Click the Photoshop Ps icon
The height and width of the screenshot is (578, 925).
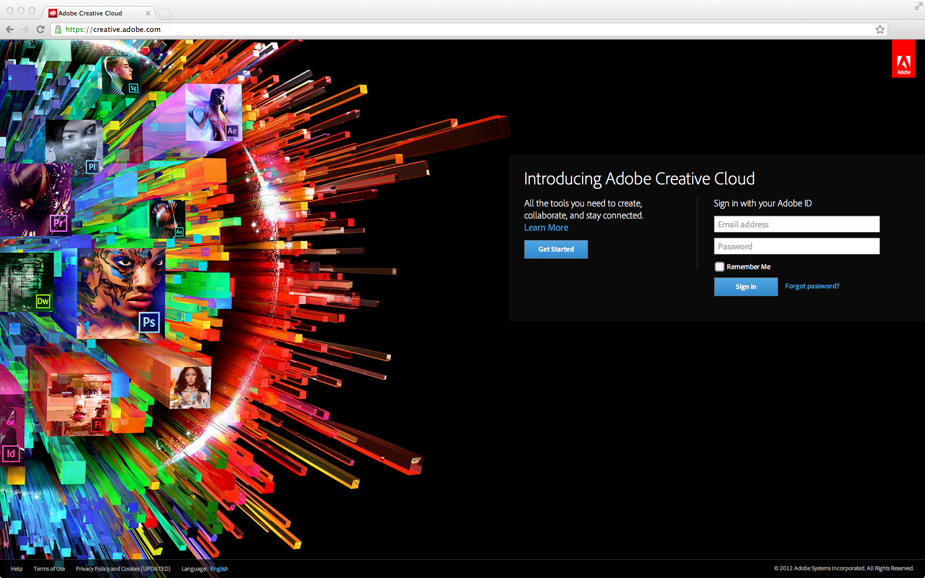click(x=149, y=322)
